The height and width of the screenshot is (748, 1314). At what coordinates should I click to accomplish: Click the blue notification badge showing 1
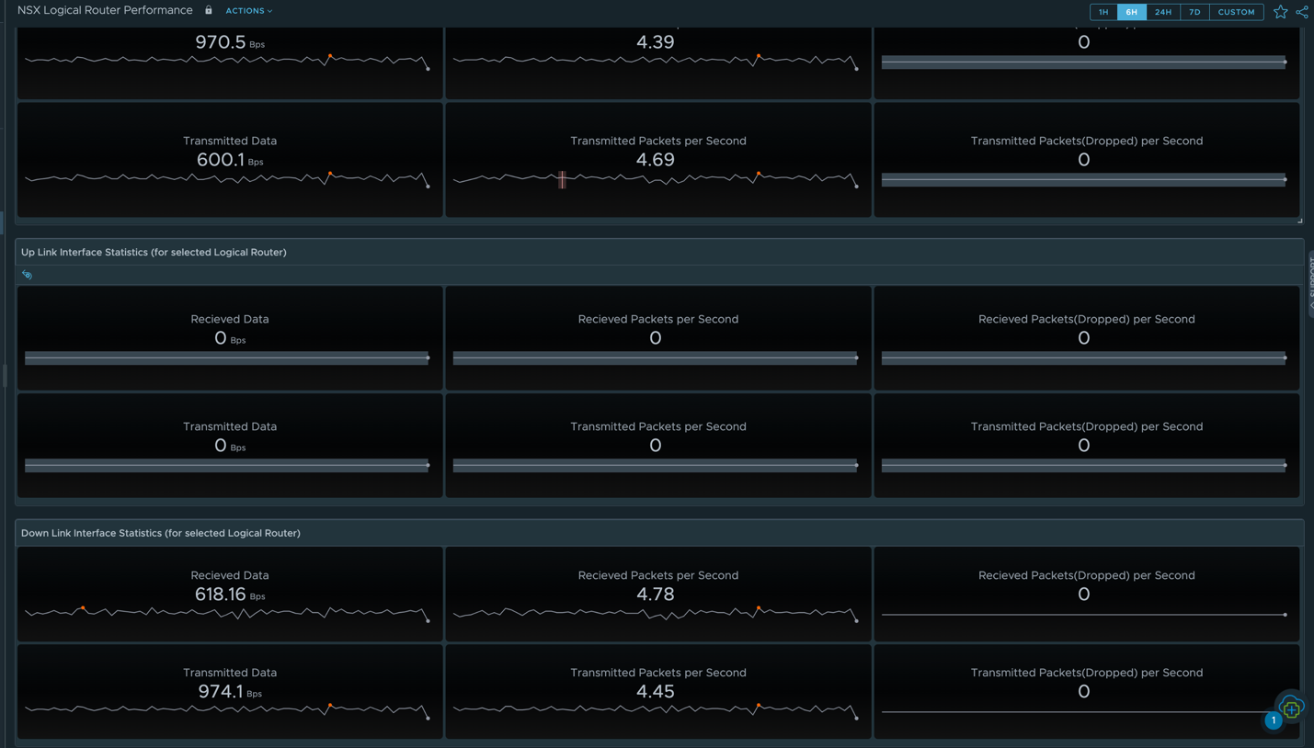[1274, 721]
